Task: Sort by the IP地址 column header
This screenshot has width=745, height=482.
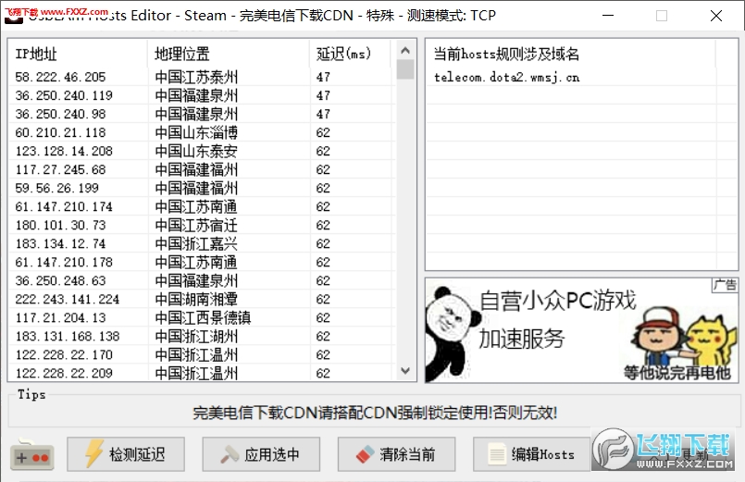Action: click(x=78, y=54)
